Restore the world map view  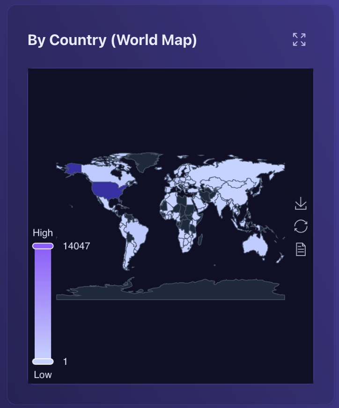coord(301,226)
